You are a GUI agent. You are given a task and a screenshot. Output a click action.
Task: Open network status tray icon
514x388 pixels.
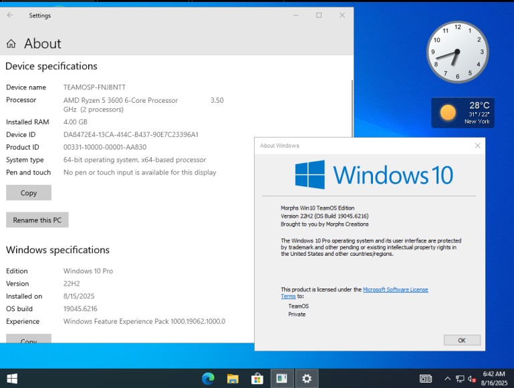click(x=460, y=379)
